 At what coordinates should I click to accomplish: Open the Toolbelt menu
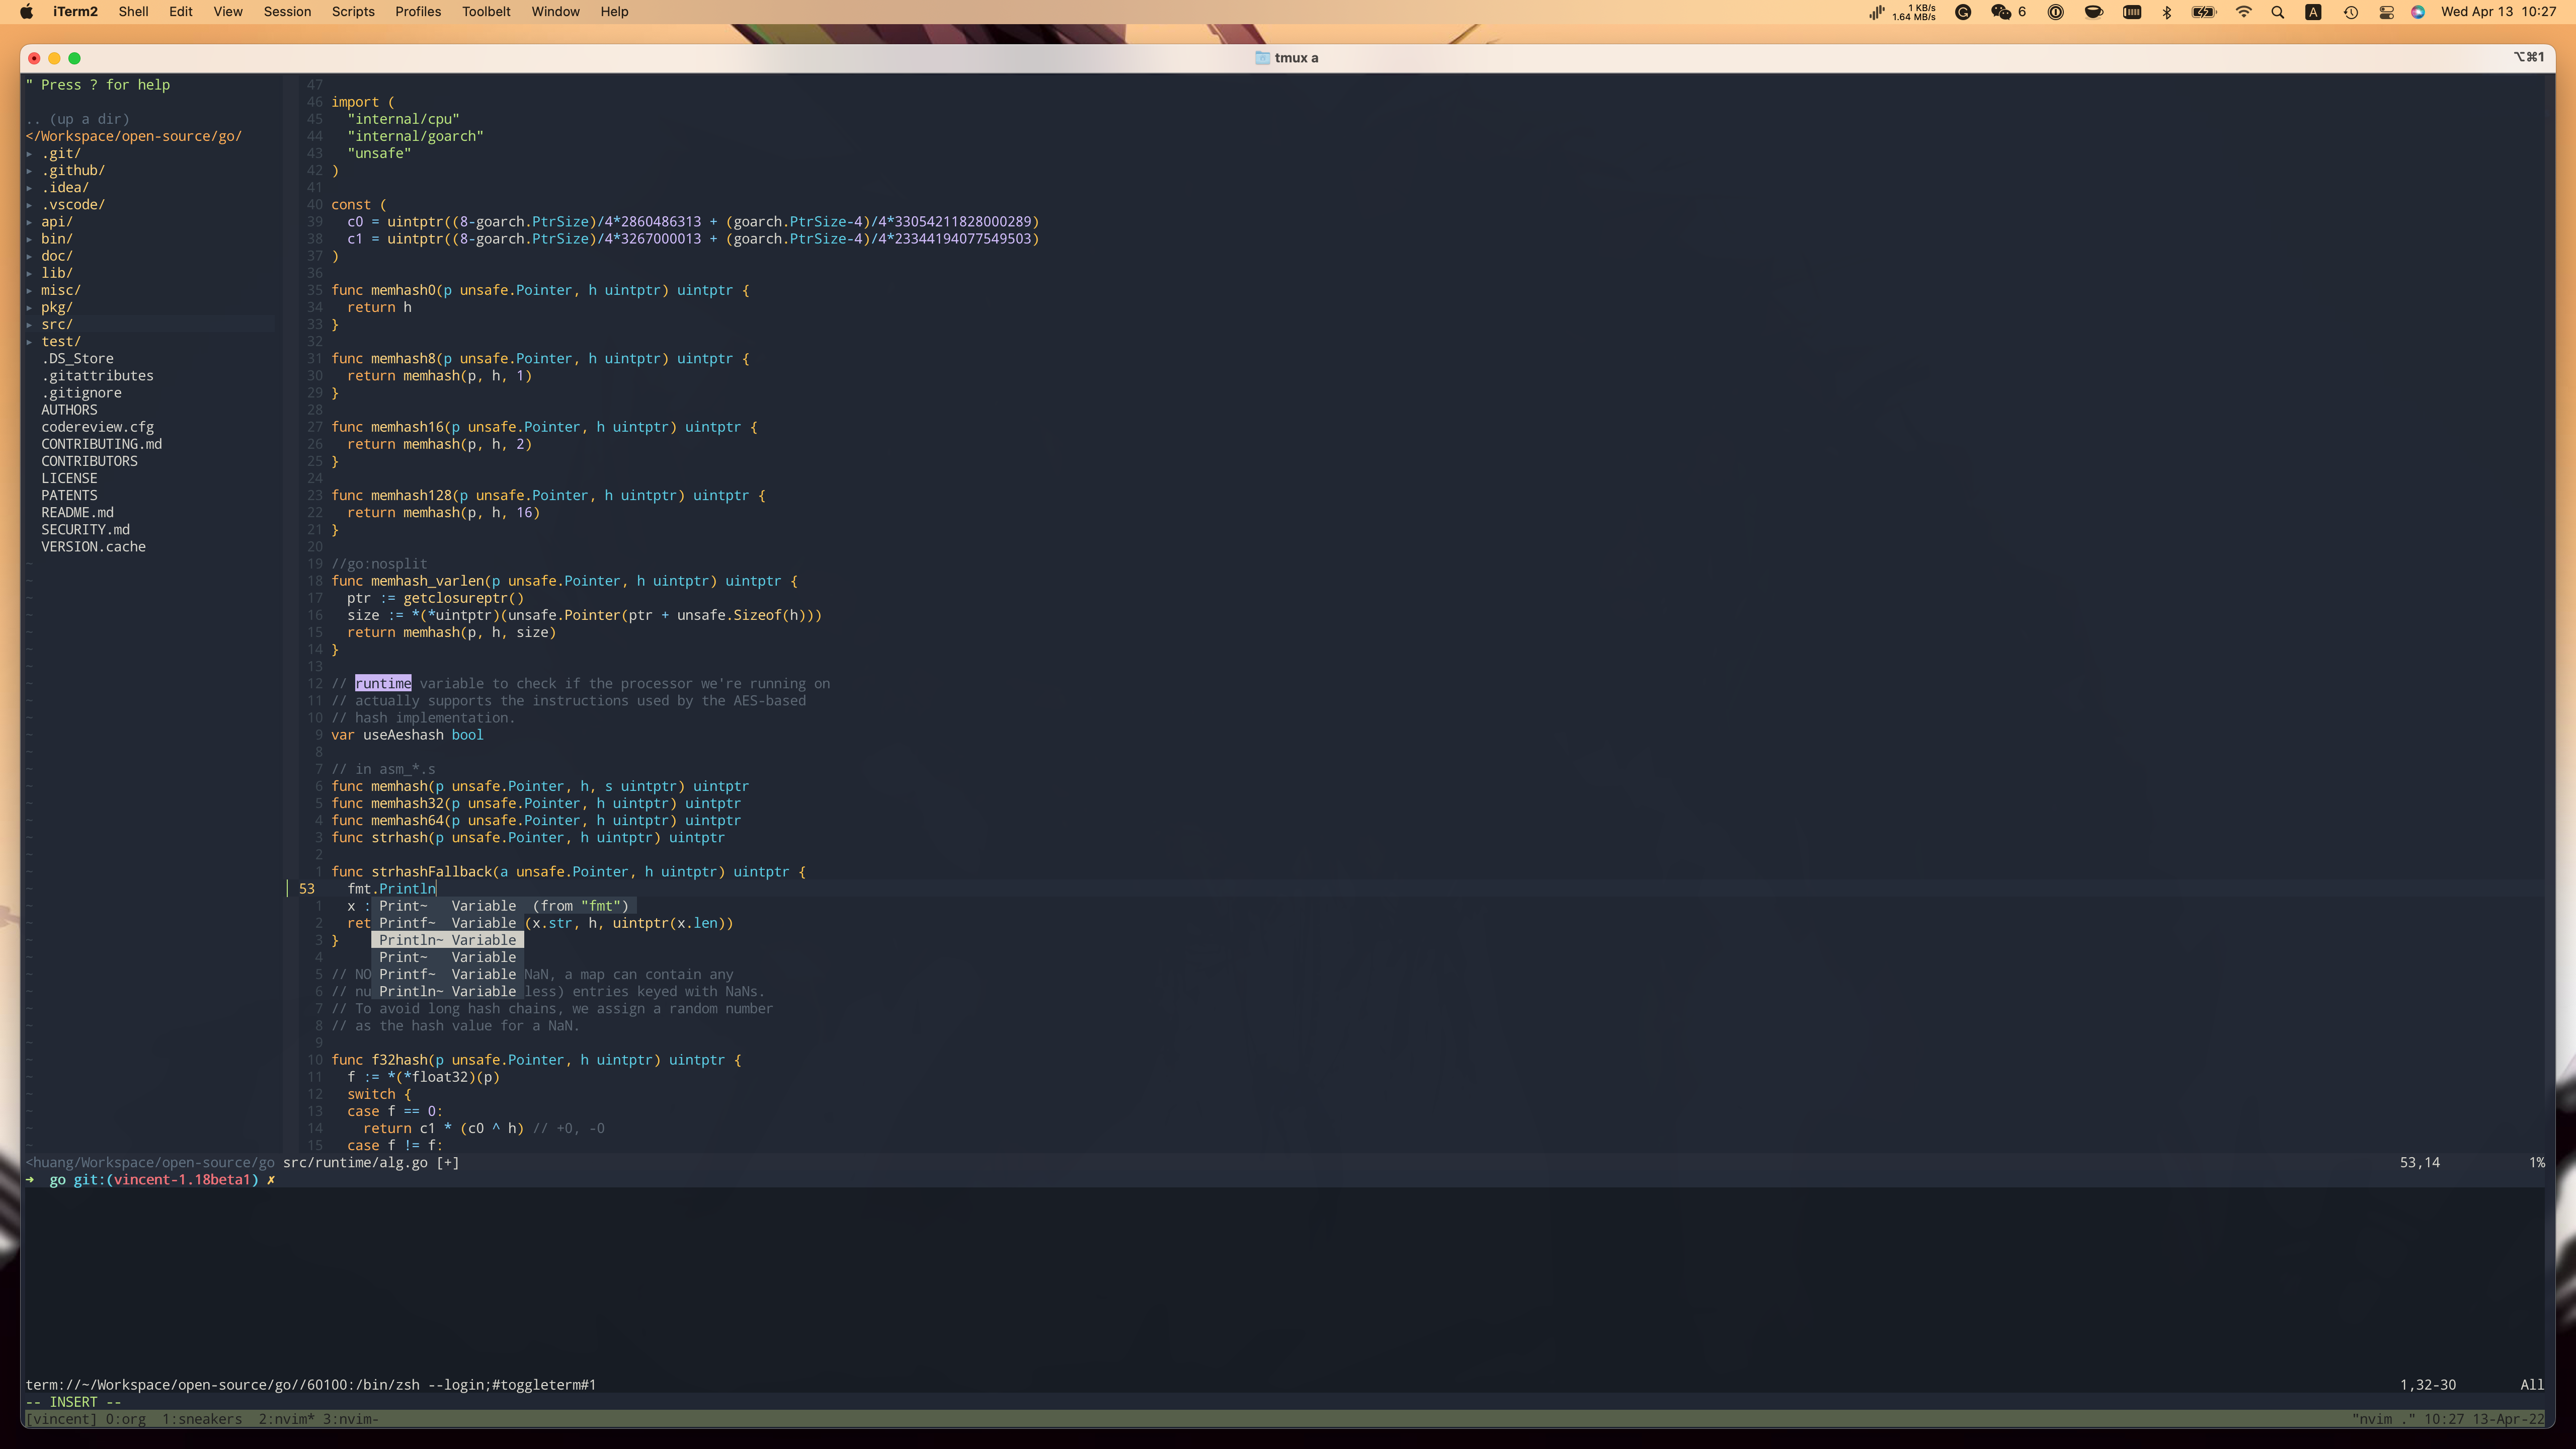486,12
